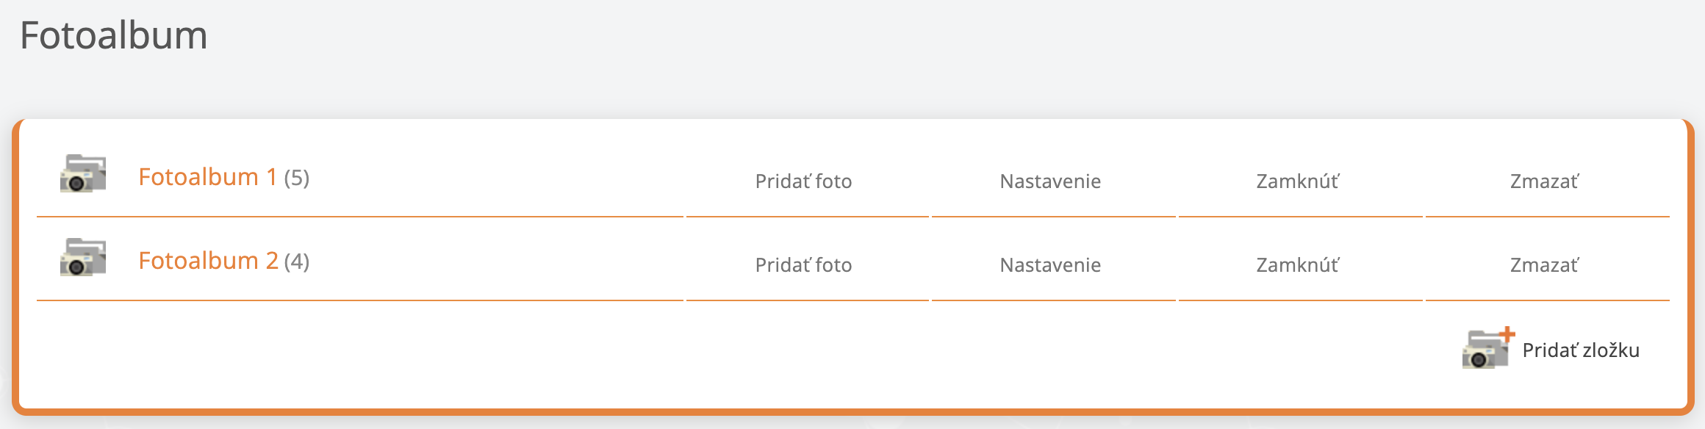Select Pridať foto for Fotoalbum 1
The height and width of the screenshot is (429, 1705).
tap(803, 181)
